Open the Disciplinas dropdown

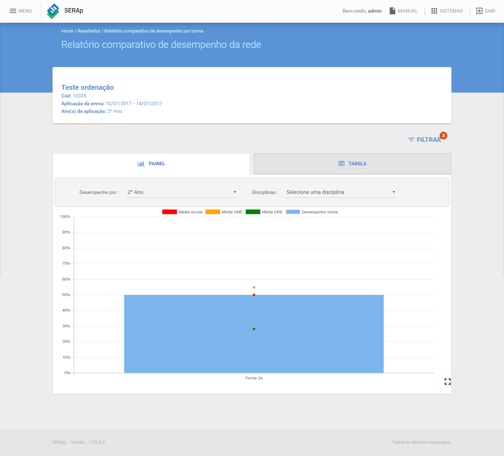coord(341,192)
